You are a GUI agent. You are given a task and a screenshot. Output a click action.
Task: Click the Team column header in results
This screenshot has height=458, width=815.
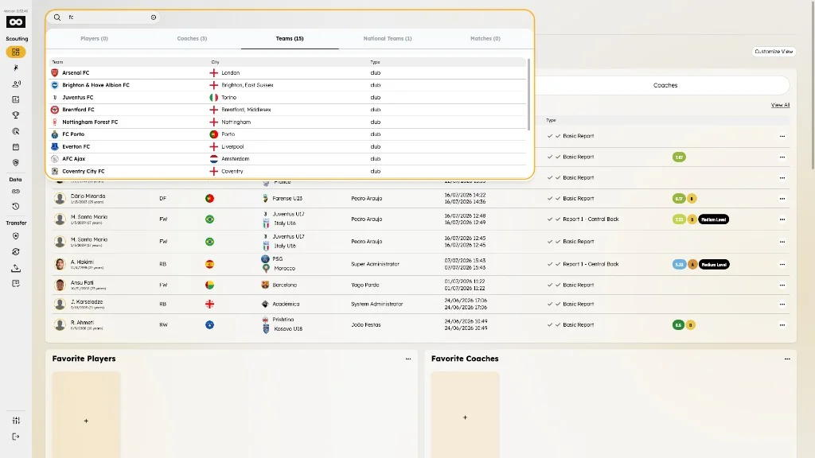point(57,62)
